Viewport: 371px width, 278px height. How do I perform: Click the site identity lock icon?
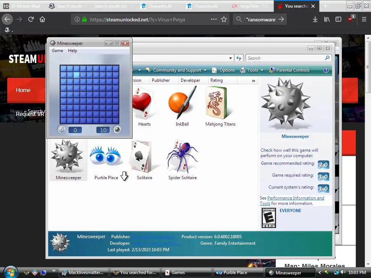(84, 20)
